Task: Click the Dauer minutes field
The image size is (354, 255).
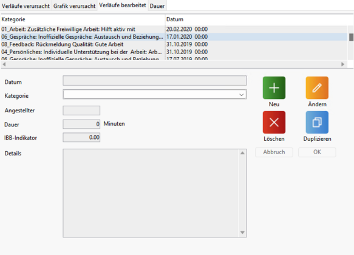Action: coord(81,124)
